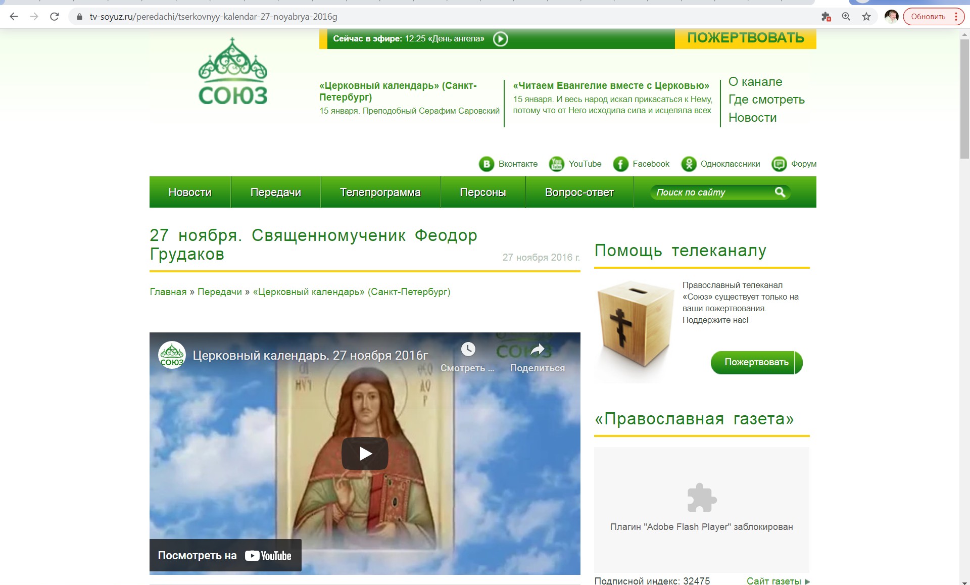
Task: Play the YouTube video with the center play button
Action: click(365, 454)
